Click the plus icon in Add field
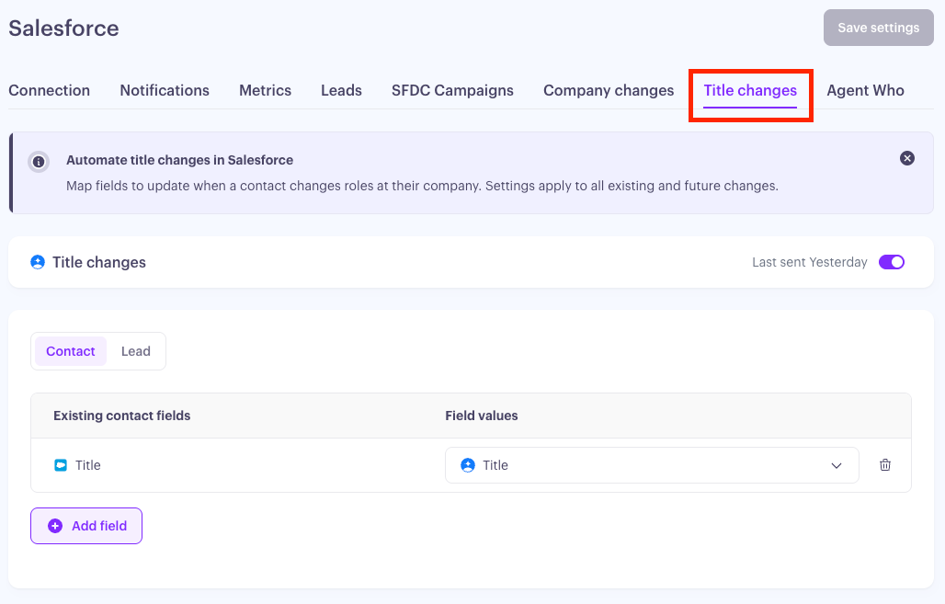The width and height of the screenshot is (945, 604). click(x=55, y=526)
